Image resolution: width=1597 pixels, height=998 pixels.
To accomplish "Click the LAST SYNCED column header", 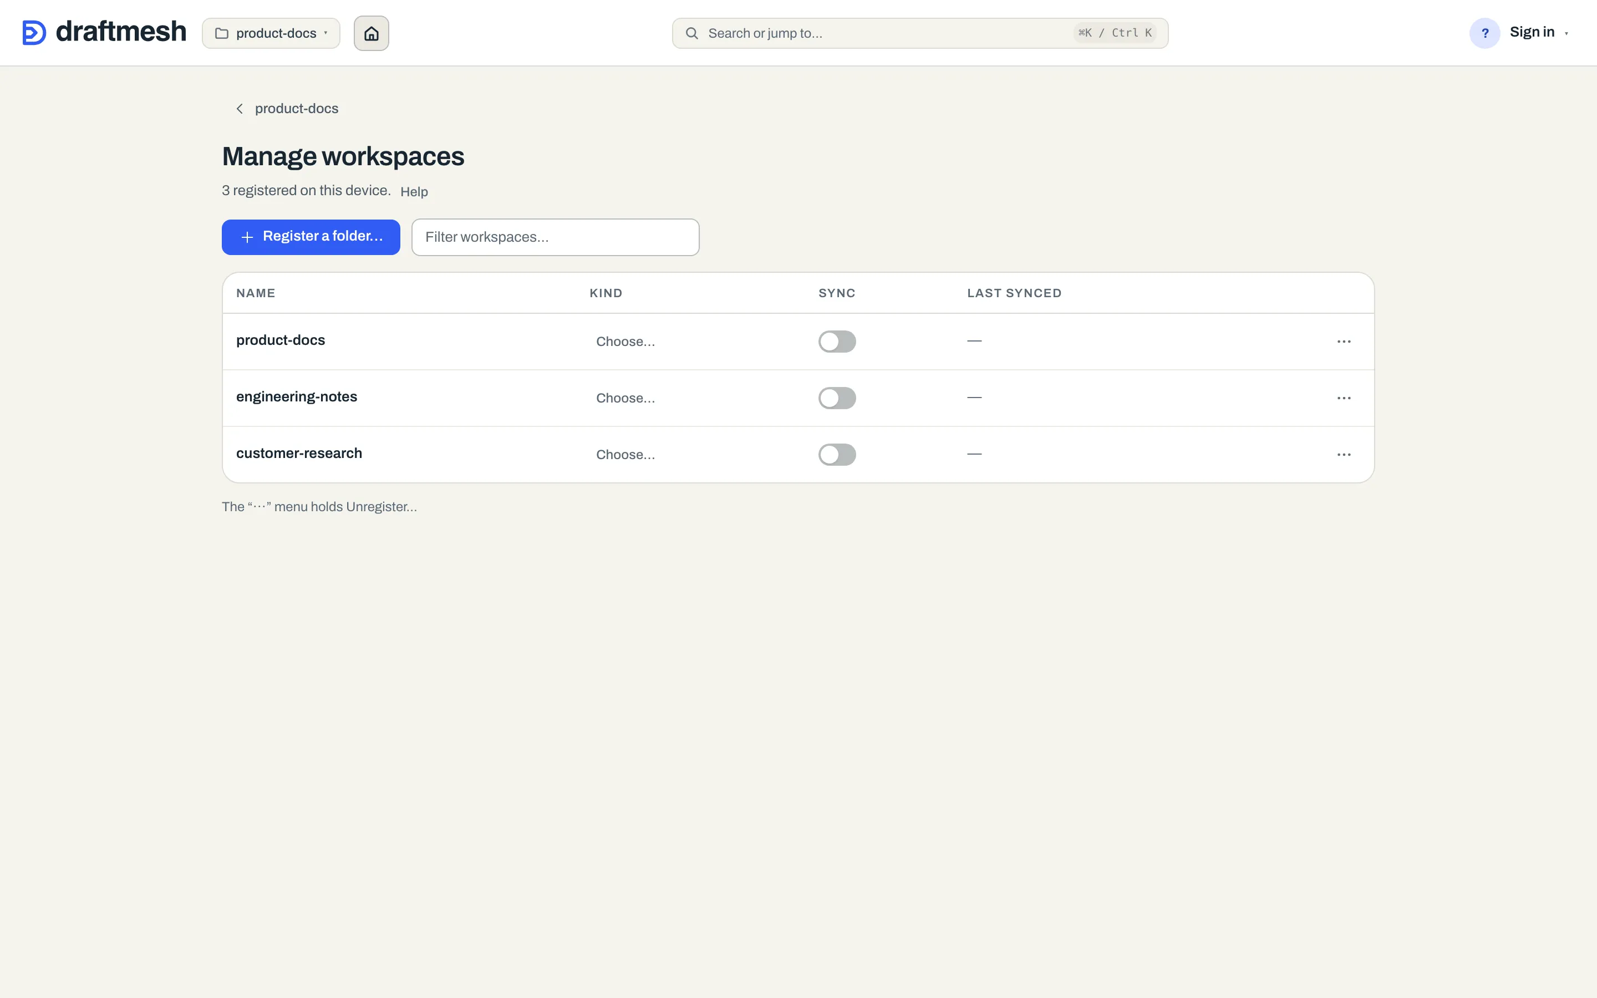I will (x=1014, y=293).
